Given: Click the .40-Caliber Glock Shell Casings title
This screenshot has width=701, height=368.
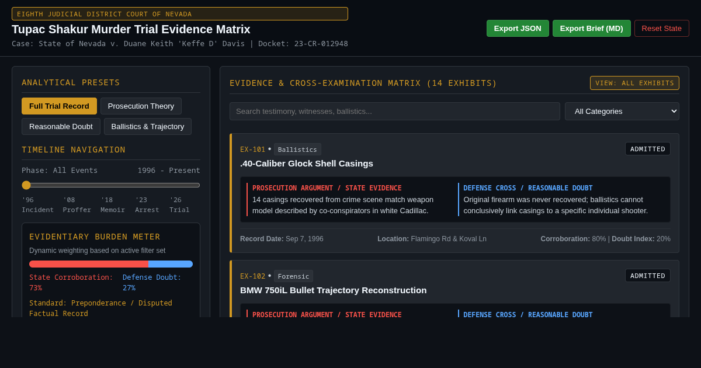Looking at the screenshot, I should [x=307, y=164].
